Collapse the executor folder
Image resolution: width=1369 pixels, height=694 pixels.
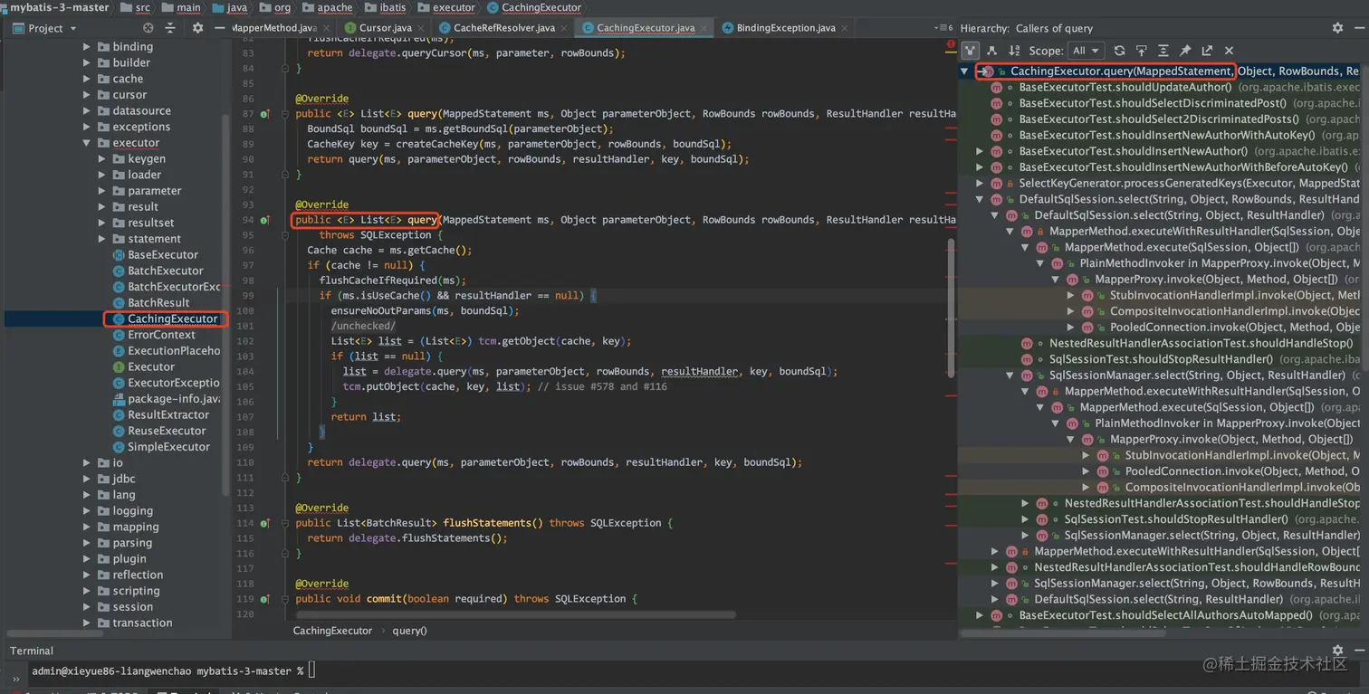coord(87,143)
